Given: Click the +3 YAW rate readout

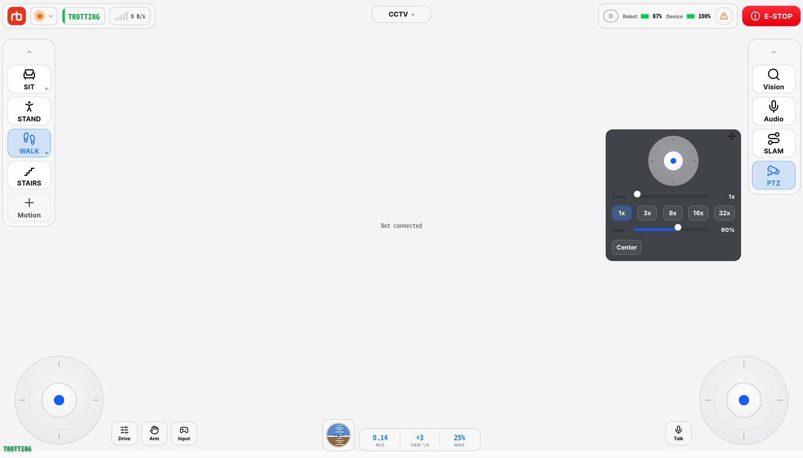Looking at the screenshot, I should coord(420,440).
